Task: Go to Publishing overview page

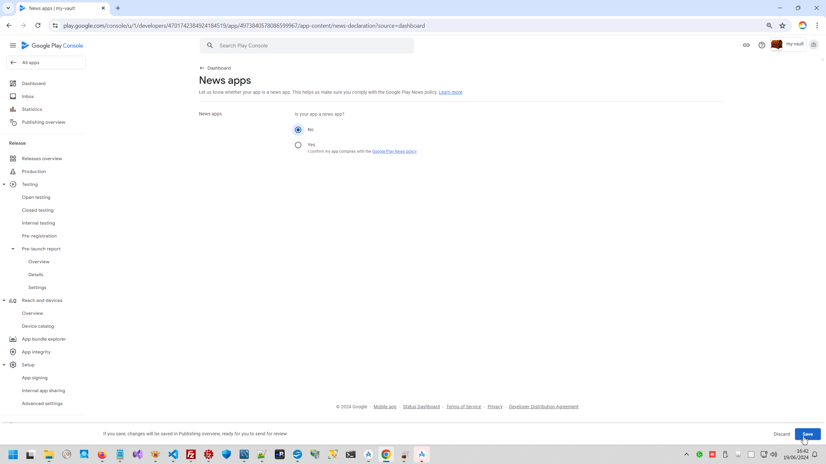Action: (x=43, y=122)
